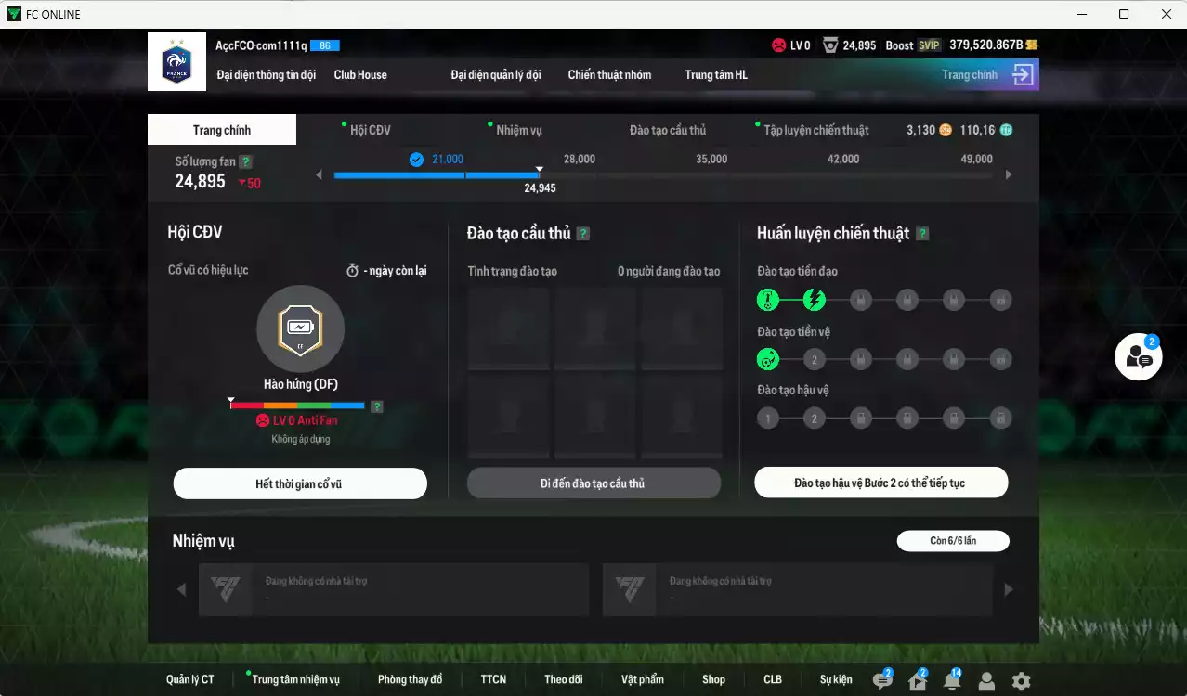Image resolution: width=1187 pixels, height=696 pixels.
Task: Click the home icon with badge 2
Action: pyautogui.click(x=917, y=681)
